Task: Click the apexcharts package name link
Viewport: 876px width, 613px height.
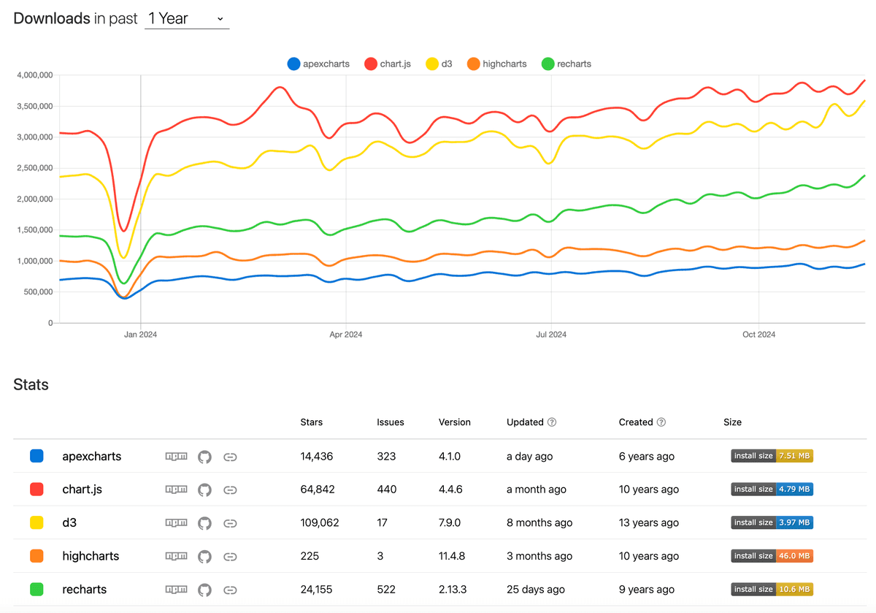Action: (x=91, y=456)
